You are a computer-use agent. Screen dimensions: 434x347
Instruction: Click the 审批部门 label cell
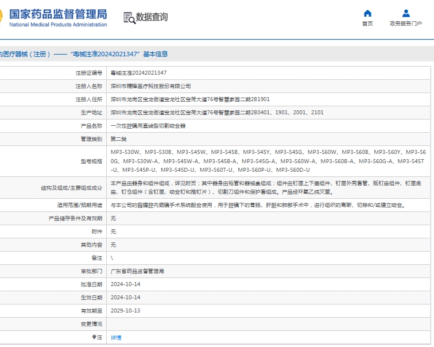point(91,271)
